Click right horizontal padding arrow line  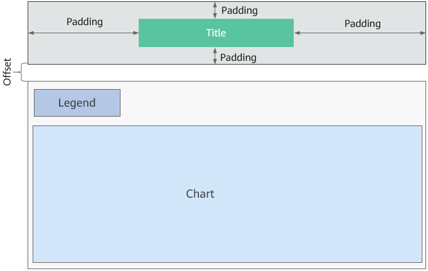[360, 33]
